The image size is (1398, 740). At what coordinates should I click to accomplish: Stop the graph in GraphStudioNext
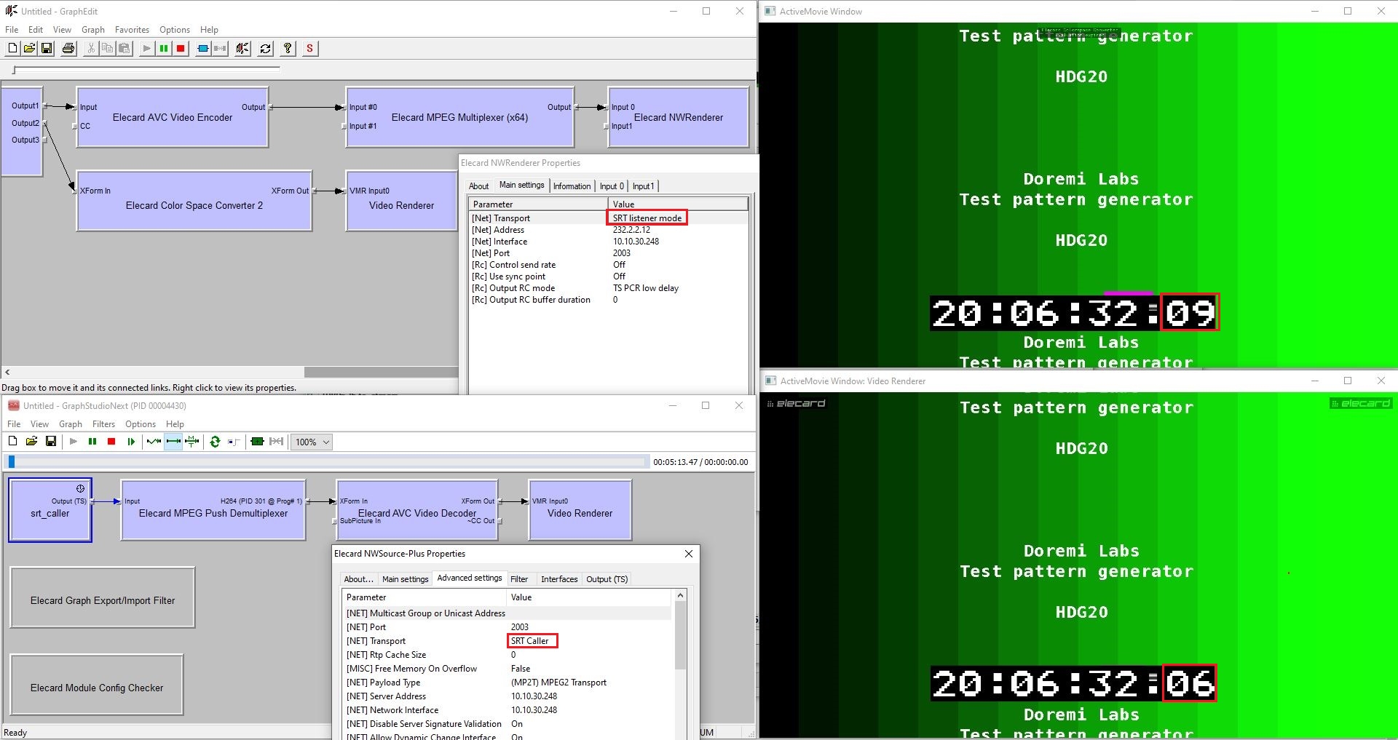pos(111,441)
